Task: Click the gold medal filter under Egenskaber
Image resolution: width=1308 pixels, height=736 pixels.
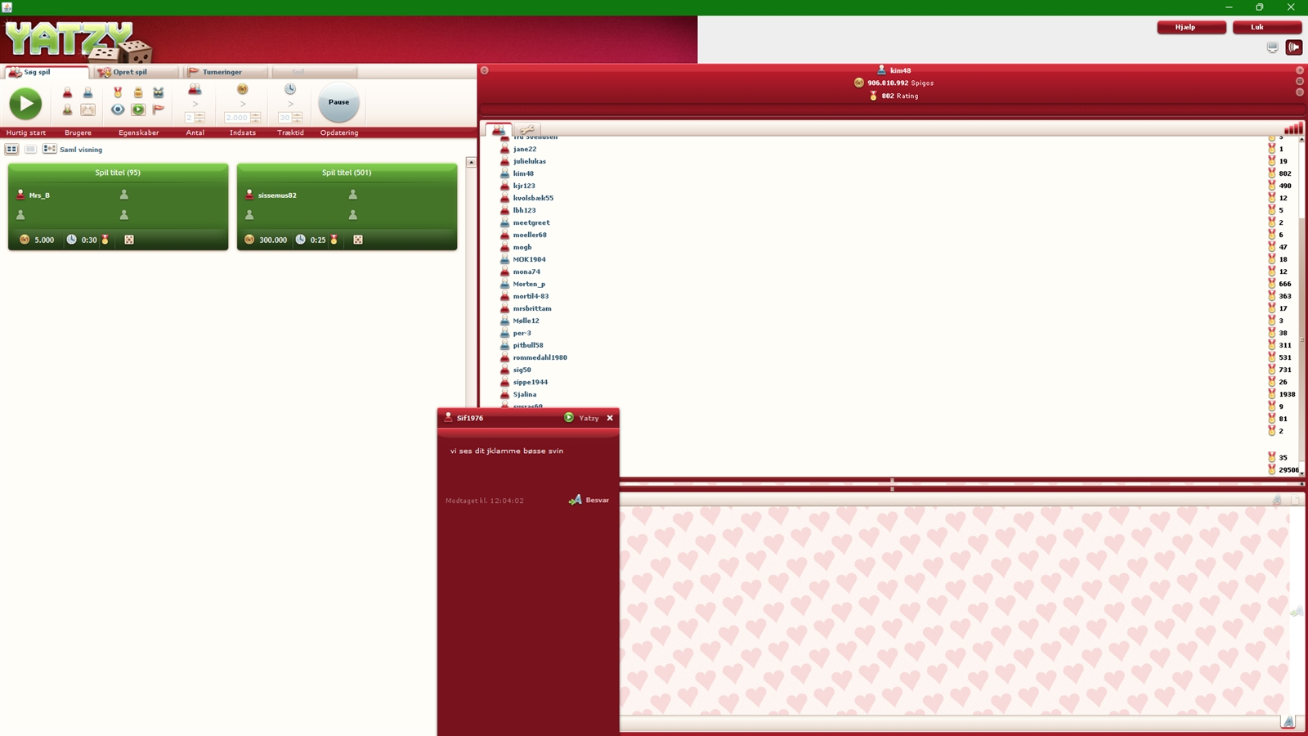Action: (118, 92)
